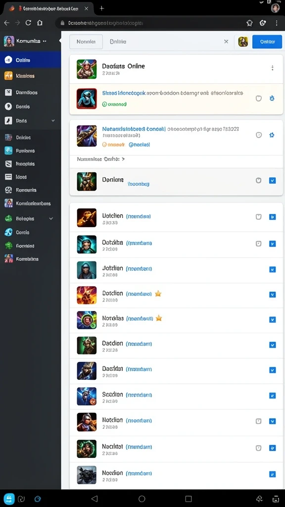This screenshot has width=285, height=507.
Task: Click the Gomatiad sidebar icon
Action: (8, 246)
